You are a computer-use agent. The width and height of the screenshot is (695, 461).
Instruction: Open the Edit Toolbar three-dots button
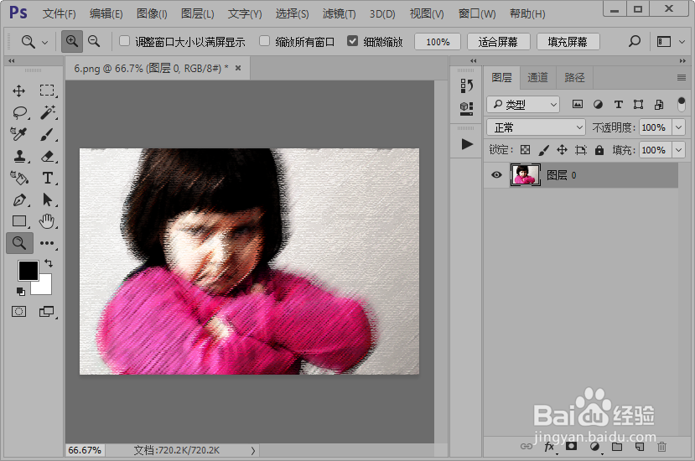pyautogui.click(x=47, y=243)
